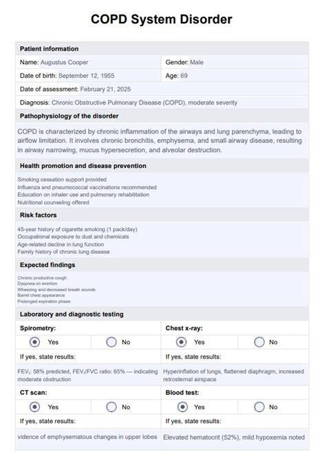The height and width of the screenshot is (463, 326).
Task: Select Yes radio button for Blood test
Action: (182, 407)
